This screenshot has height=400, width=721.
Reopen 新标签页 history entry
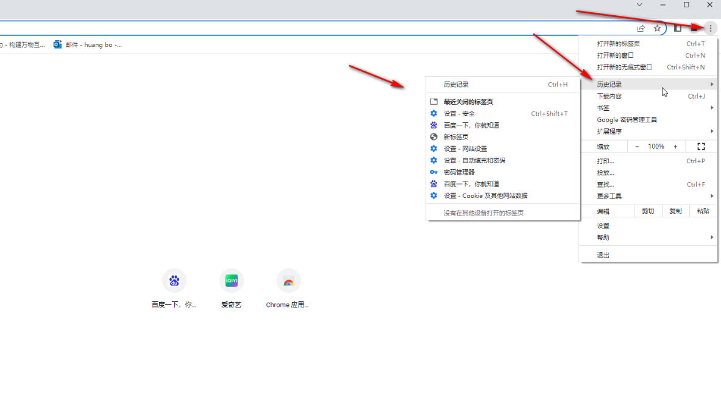coord(503,137)
